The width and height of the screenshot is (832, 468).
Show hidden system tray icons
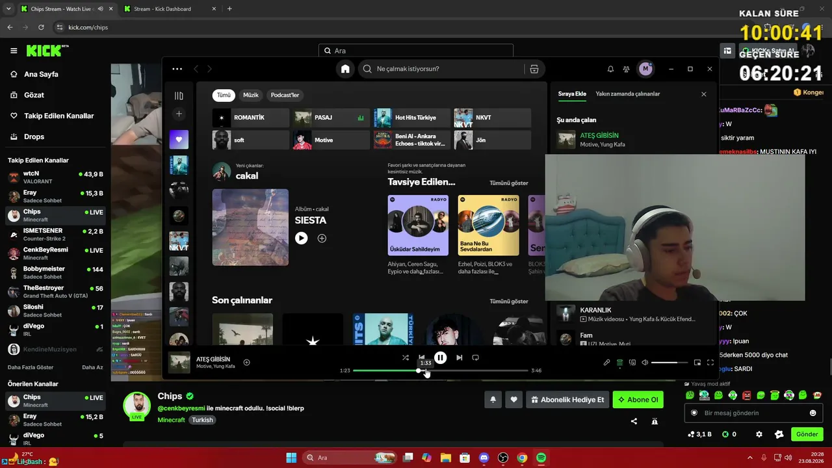coord(749,458)
